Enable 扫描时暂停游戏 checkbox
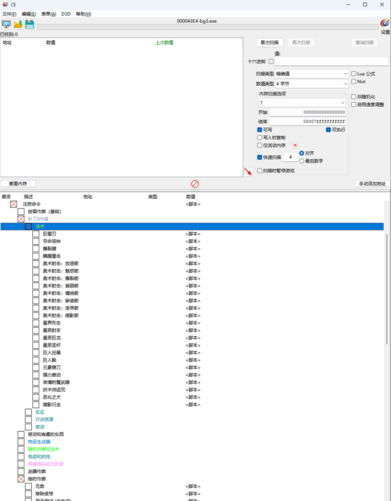Image resolution: width=391 pixels, height=501 pixels. (x=260, y=170)
